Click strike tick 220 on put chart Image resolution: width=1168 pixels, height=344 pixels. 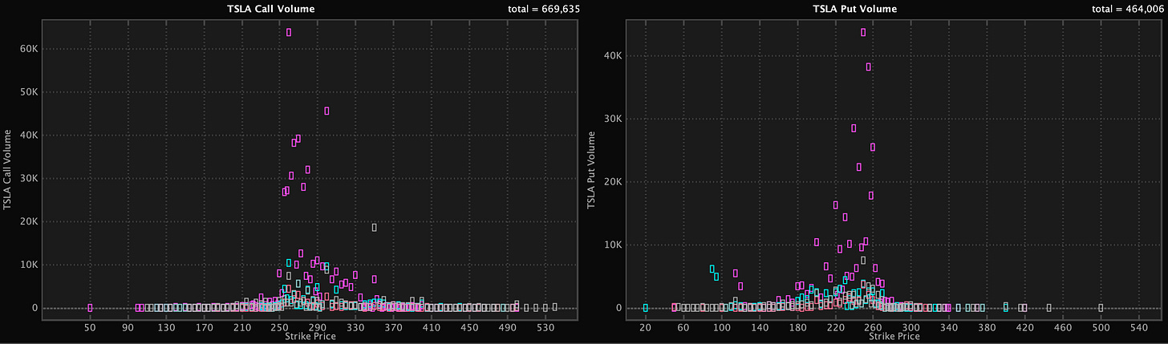836,328
